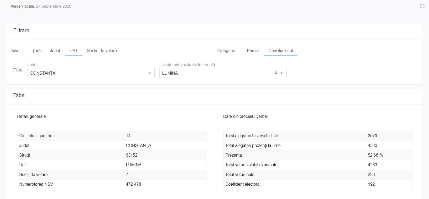Click the Detalii generale heading
The height and width of the screenshot is (199, 429).
click(x=31, y=116)
